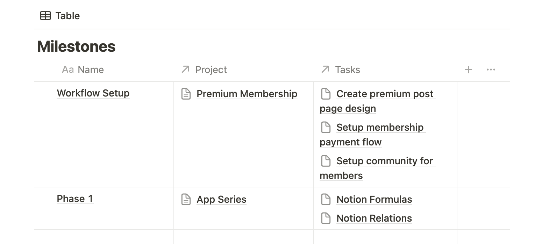Open the Phase 1 milestone page

(x=75, y=199)
